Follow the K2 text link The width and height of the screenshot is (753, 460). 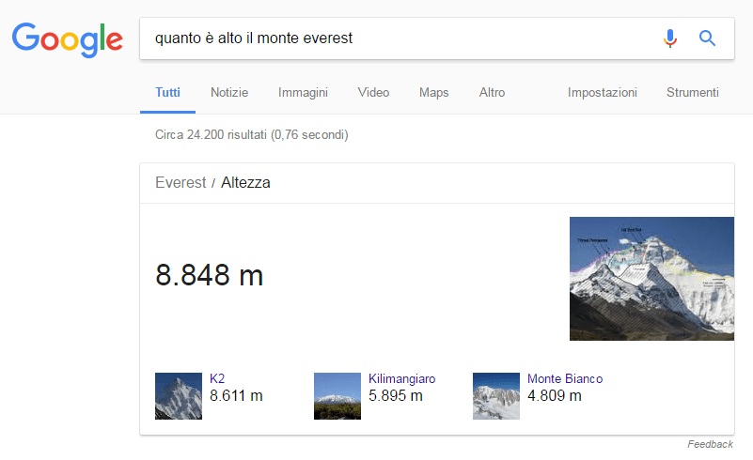click(x=217, y=378)
